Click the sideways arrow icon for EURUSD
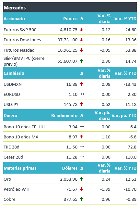Image resolution: width=139 pixels, height=206 pixels. click(82, 94)
